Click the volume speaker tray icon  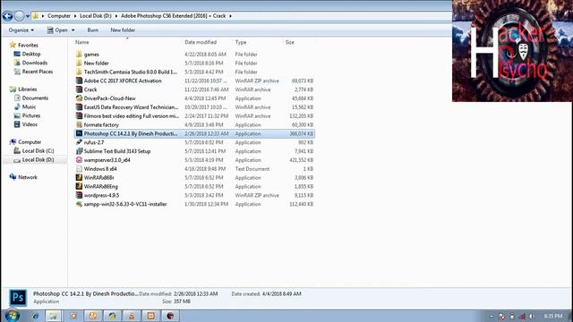[531, 316]
